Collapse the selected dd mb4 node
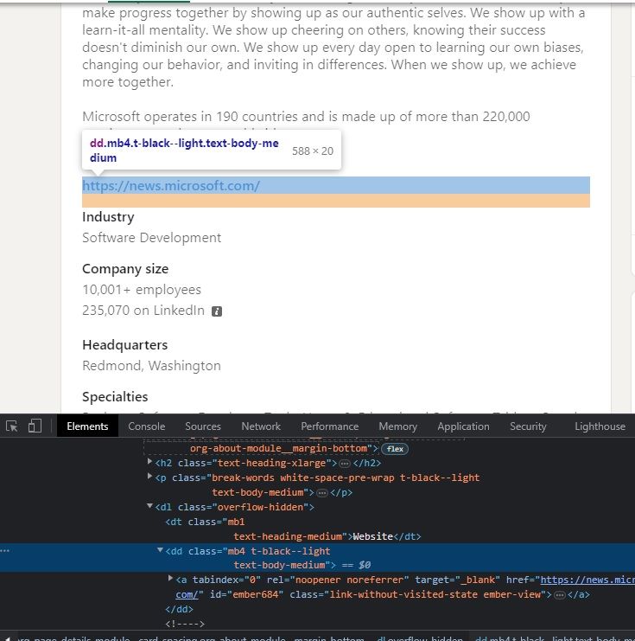This screenshot has height=641, width=635. (x=160, y=550)
